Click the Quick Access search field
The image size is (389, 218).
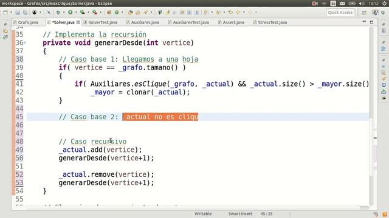pyautogui.click(x=340, y=12)
